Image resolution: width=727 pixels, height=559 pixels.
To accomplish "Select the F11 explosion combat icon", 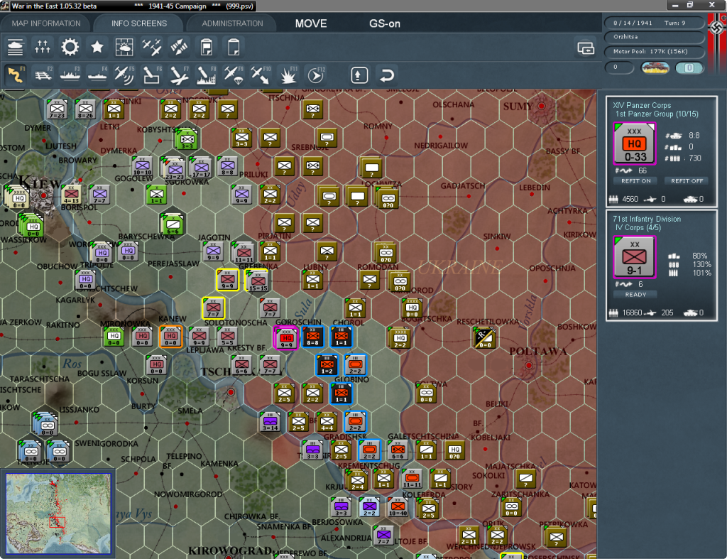I will (x=288, y=75).
